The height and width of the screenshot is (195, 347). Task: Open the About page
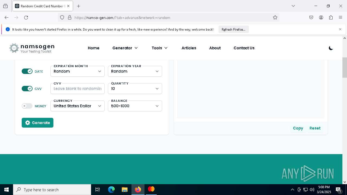pyautogui.click(x=215, y=48)
